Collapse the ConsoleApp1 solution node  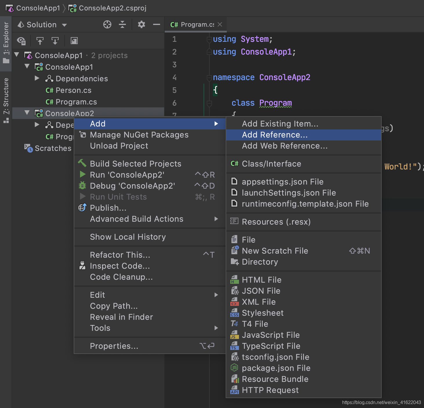(17, 55)
